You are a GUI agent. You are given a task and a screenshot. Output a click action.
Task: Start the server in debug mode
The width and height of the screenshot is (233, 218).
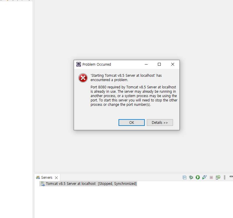[191, 177]
